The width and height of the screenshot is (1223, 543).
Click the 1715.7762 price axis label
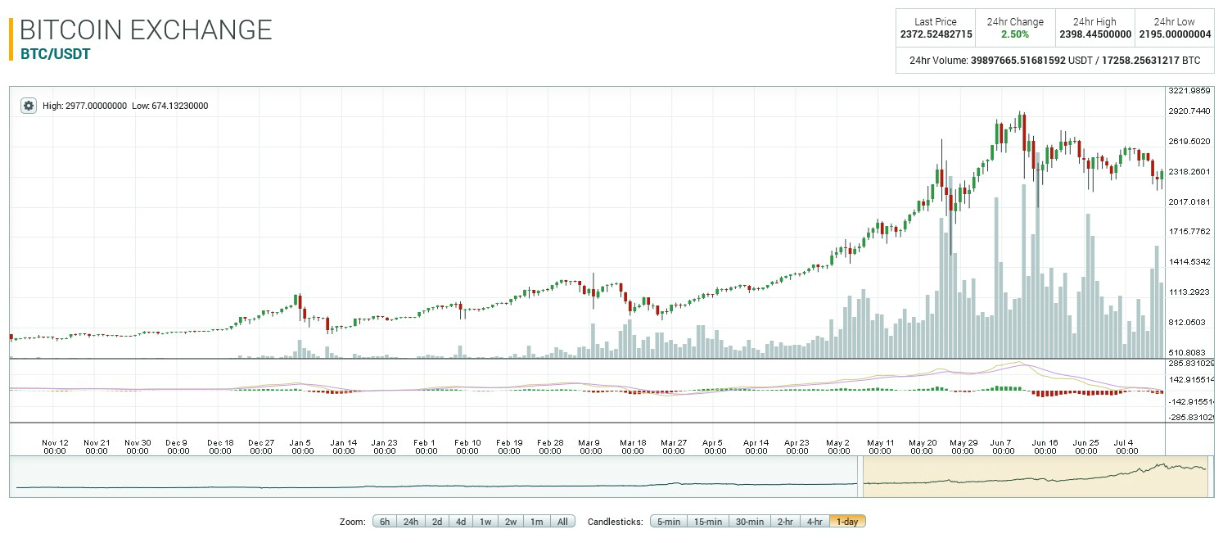point(1189,231)
